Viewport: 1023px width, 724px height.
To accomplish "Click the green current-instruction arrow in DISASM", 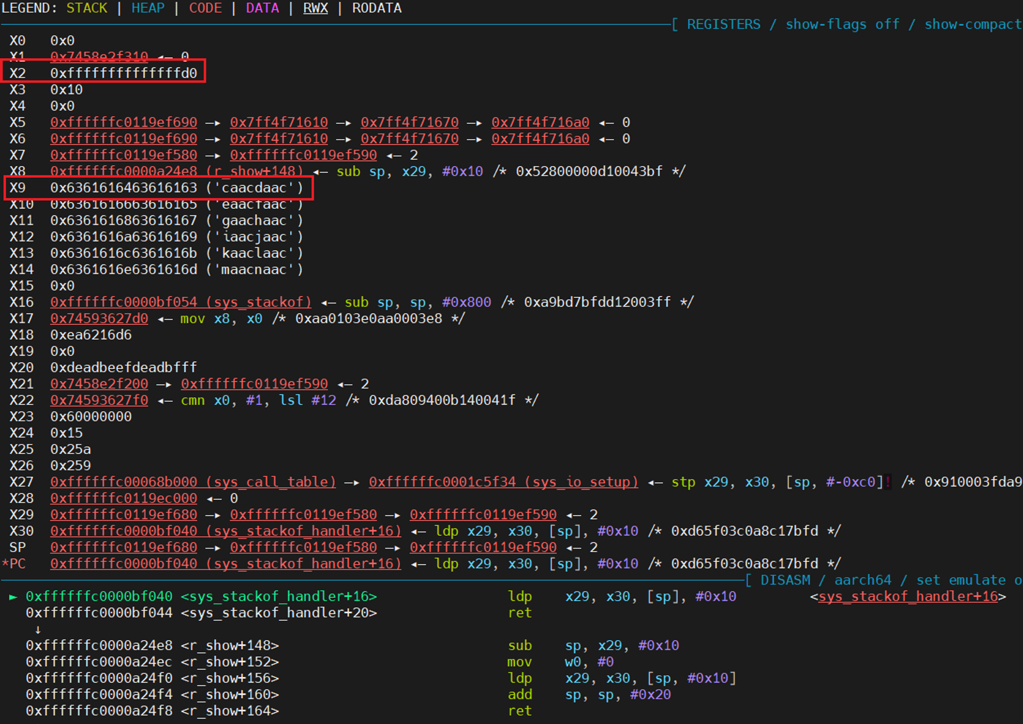I will (13, 597).
